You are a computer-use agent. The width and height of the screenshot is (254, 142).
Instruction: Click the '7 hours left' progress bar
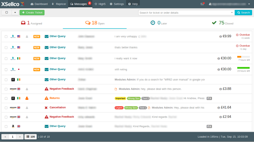[243, 57]
